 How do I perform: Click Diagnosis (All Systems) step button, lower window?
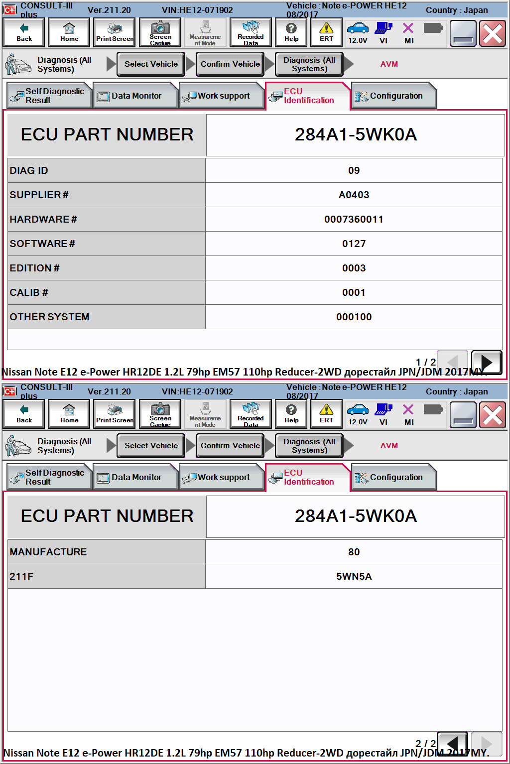309,446
